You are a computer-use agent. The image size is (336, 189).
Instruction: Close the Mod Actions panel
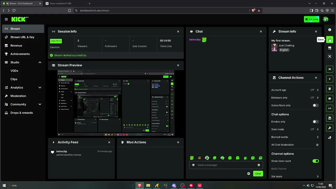point(178,142)
